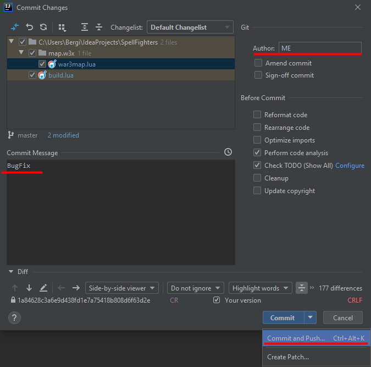This screenshot has width=371, height=367.
Task: Click the Commit button dropdown arrow
Action: (x=310, y=317)
